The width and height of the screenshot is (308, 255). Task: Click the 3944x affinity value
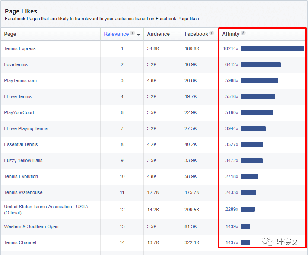tap(232, 128)
